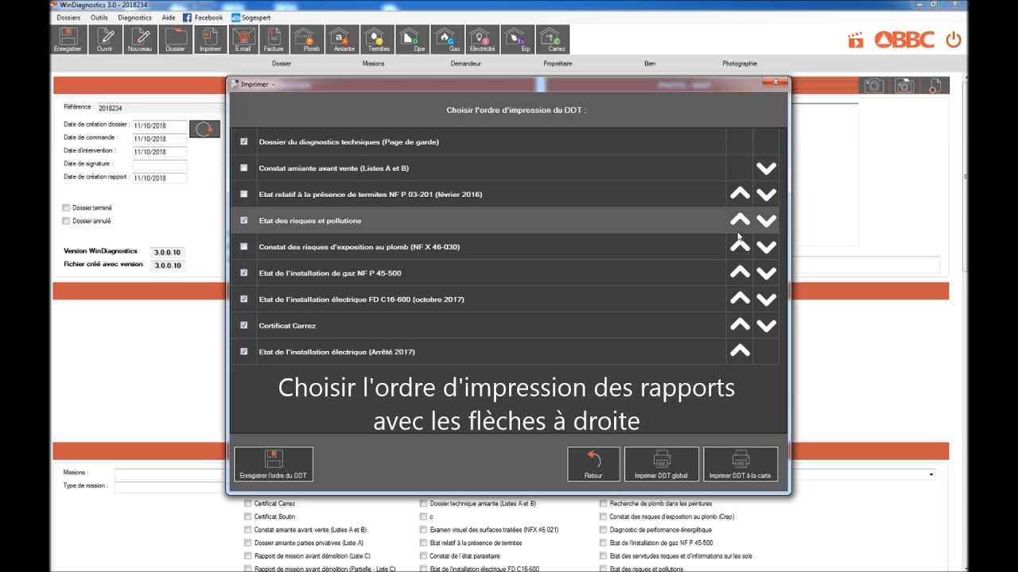Click Enregistrer l'ordre du DDT button

(x=274, y=464)
